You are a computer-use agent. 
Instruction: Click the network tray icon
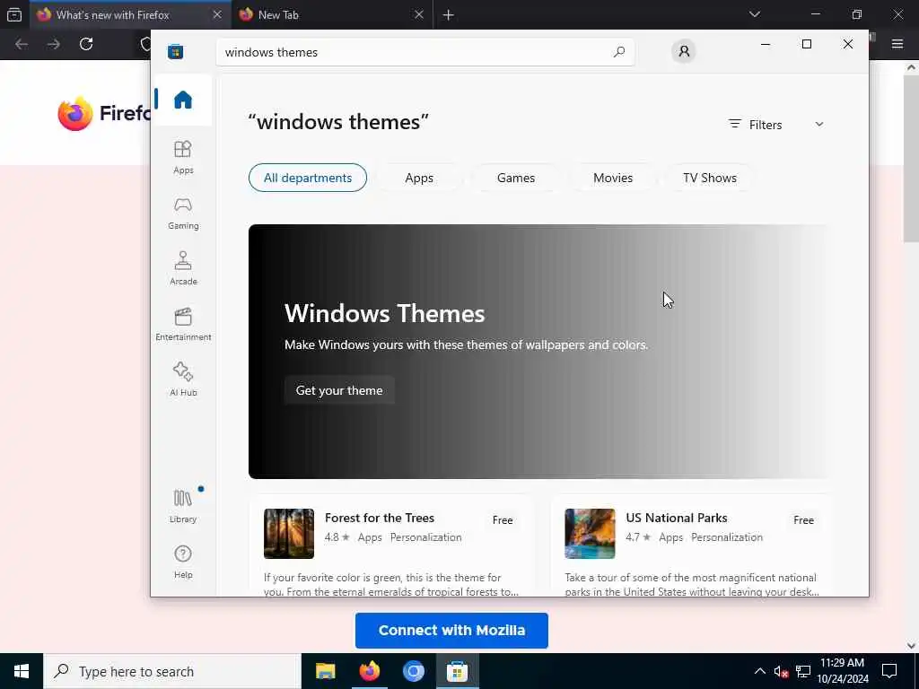click(803, 671)
